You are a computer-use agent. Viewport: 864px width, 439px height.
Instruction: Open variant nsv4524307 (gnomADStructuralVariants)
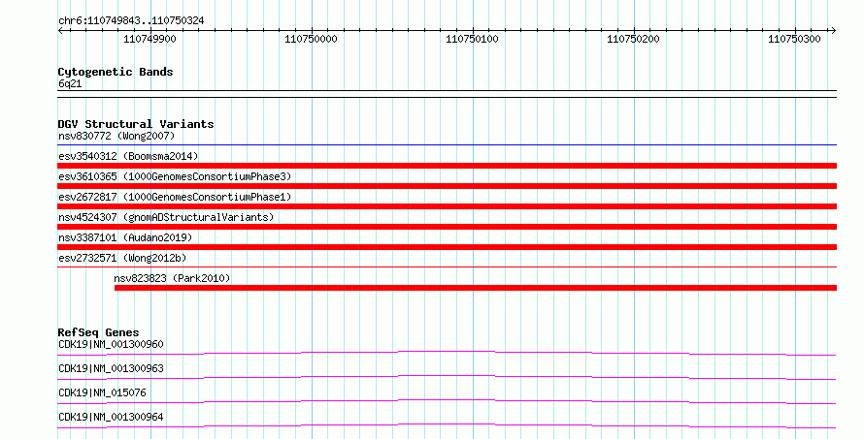coord(166,217)
